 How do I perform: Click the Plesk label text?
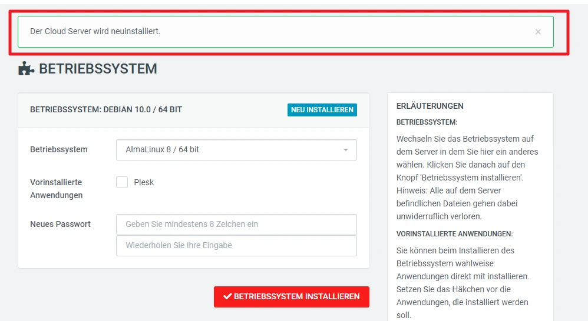pos(144,182)
